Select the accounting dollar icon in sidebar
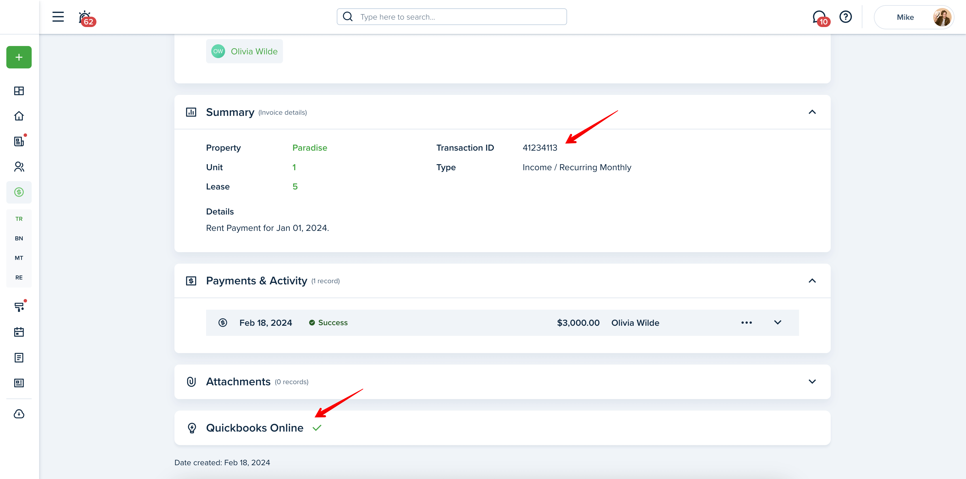Screen dimensions: 966x479 point(19,192)
